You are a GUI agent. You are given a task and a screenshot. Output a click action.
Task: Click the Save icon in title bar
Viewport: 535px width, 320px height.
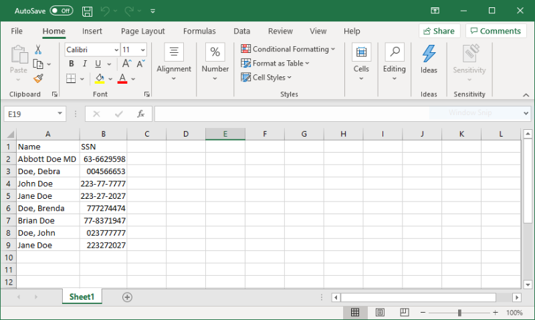(x=87, y=11)
